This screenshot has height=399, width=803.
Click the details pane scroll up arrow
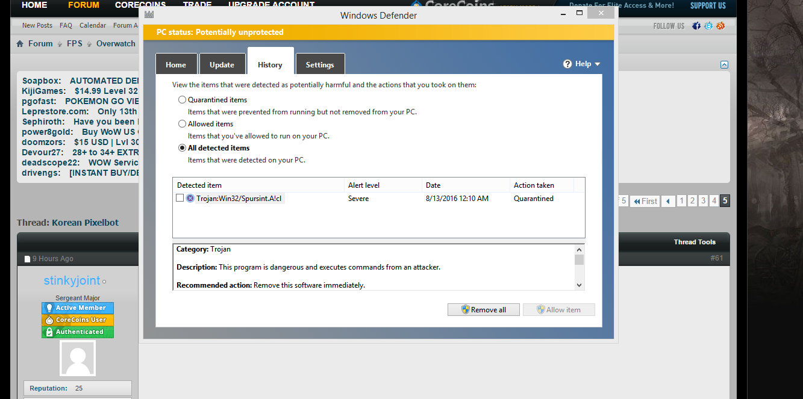[580, 249]
